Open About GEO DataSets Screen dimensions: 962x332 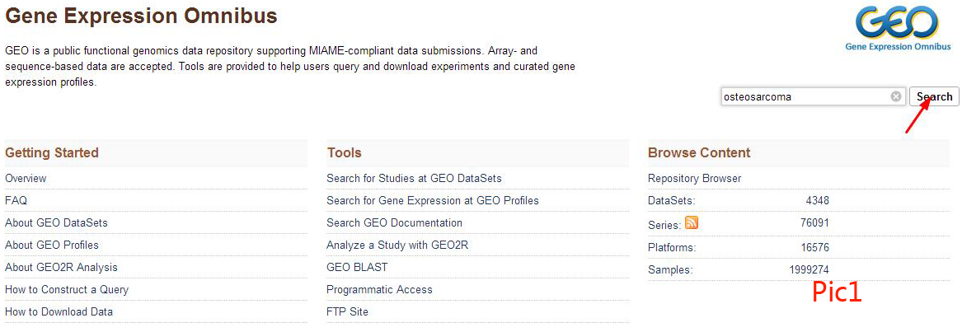[x=56, y=222]
